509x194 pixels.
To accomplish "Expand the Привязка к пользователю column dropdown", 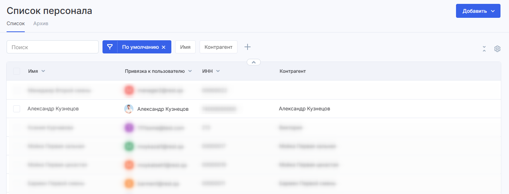I will coord(190,71).
